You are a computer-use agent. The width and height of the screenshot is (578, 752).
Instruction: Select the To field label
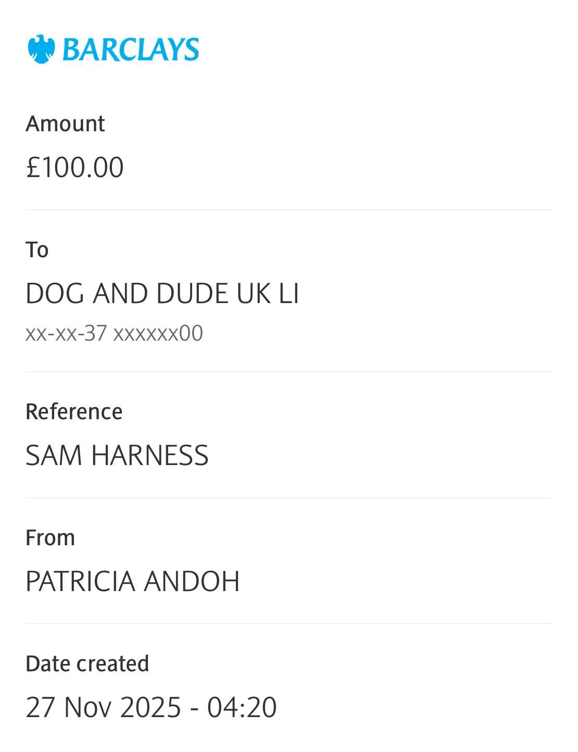point(37,250)
